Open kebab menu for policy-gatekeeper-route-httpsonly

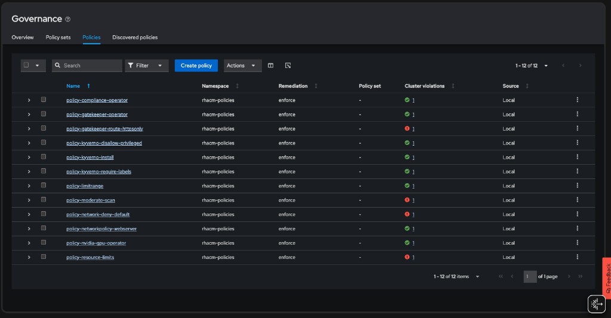click(577, 128)
